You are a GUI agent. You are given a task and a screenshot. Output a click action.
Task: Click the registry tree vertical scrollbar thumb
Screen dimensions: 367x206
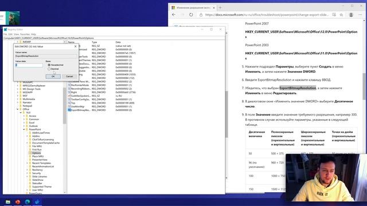(x=65, y=105)
